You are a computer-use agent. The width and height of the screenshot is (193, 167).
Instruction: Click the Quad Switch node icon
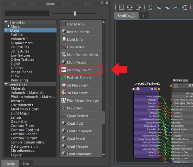63,116
